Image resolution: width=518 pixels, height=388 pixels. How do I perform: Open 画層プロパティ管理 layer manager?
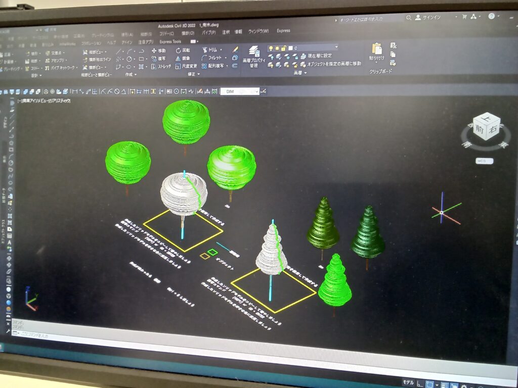(x=254, y=57)
